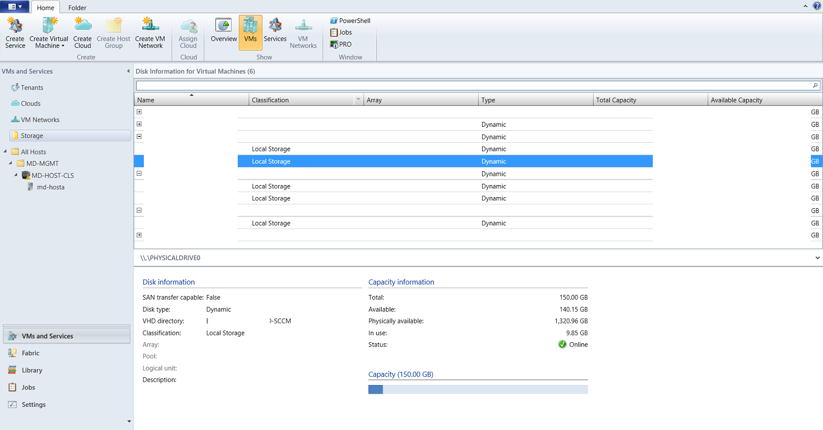Screen dimensions: 823x430
Task: Open the Overview view icon
Action: 223,32
